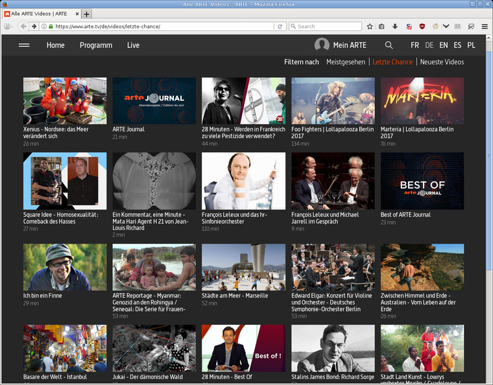This screenshot has height=385, width=493.
Task: Open a new tab with the plus button
Action: click(86, 14)
